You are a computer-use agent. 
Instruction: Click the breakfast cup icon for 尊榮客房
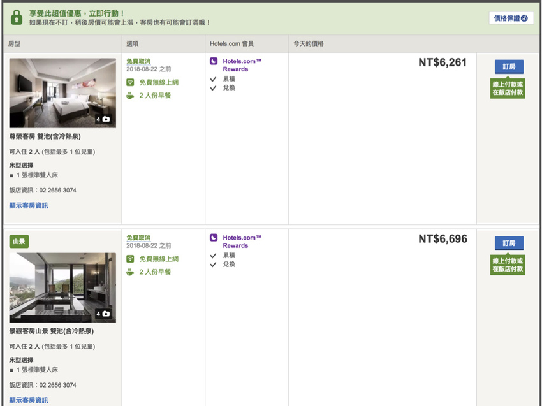point(130,96)
